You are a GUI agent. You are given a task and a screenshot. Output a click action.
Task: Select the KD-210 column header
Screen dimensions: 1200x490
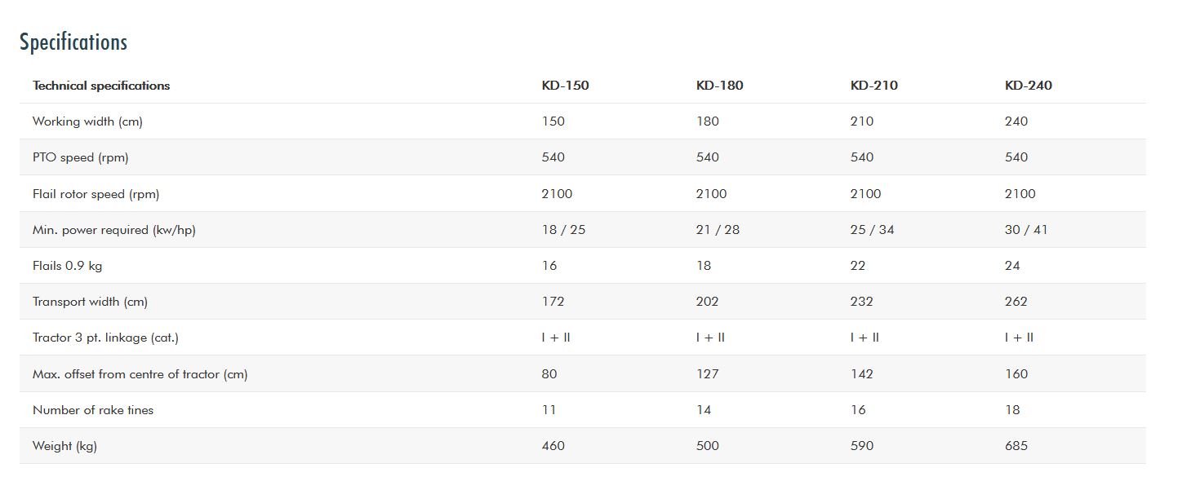tap(873, 86)
